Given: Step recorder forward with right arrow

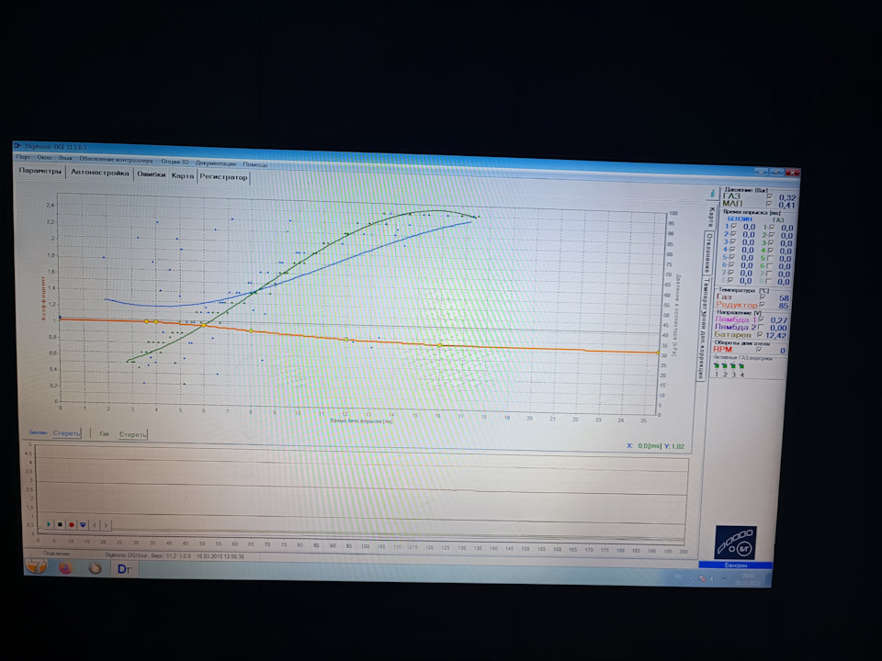Looking at the screenshot, I should [106, 525].
